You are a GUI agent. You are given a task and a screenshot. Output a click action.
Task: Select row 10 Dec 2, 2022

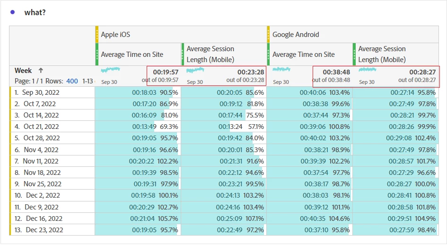tap(52, 195)
